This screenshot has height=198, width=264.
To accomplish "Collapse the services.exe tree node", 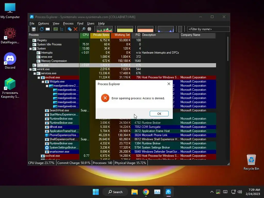I will (35, 73).
